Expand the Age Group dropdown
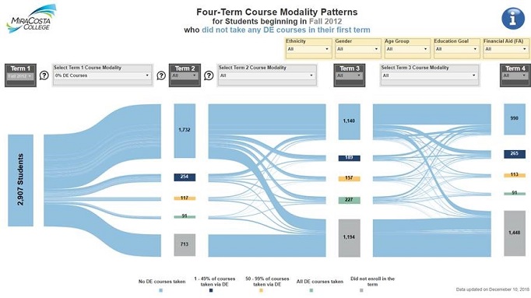 (x=406, y=49)
